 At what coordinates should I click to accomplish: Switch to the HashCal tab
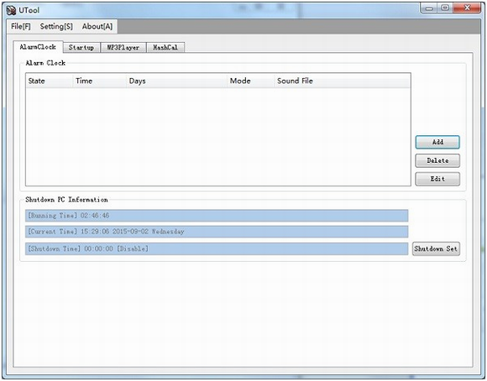point(165,48)
